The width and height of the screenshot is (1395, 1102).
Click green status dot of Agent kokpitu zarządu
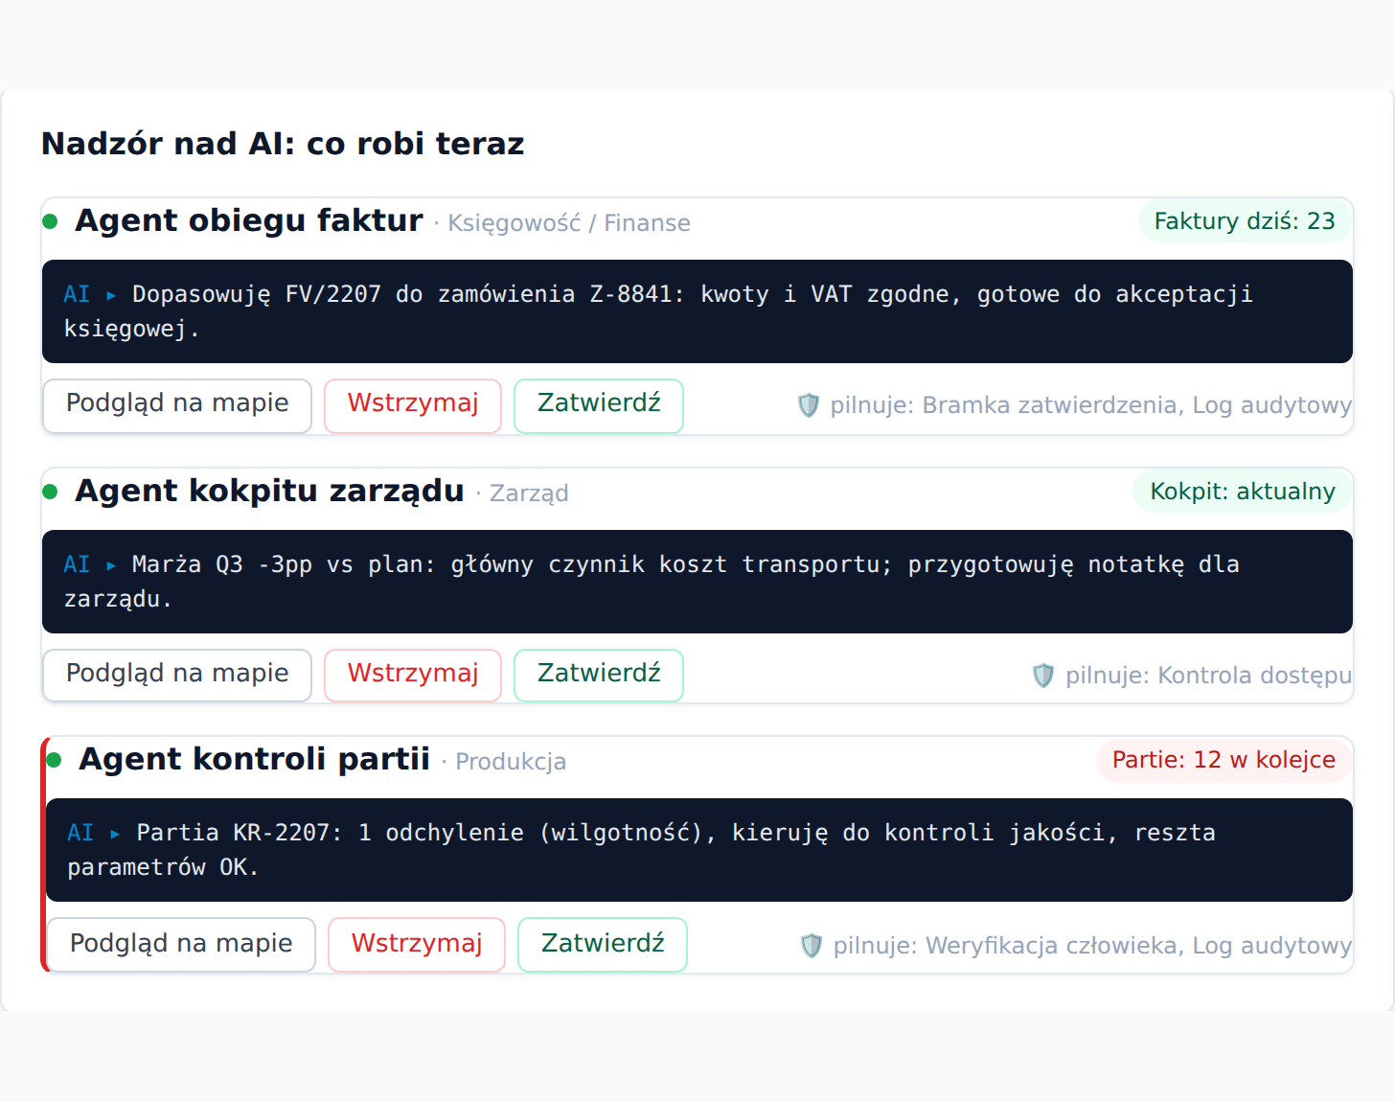(51, 493)
